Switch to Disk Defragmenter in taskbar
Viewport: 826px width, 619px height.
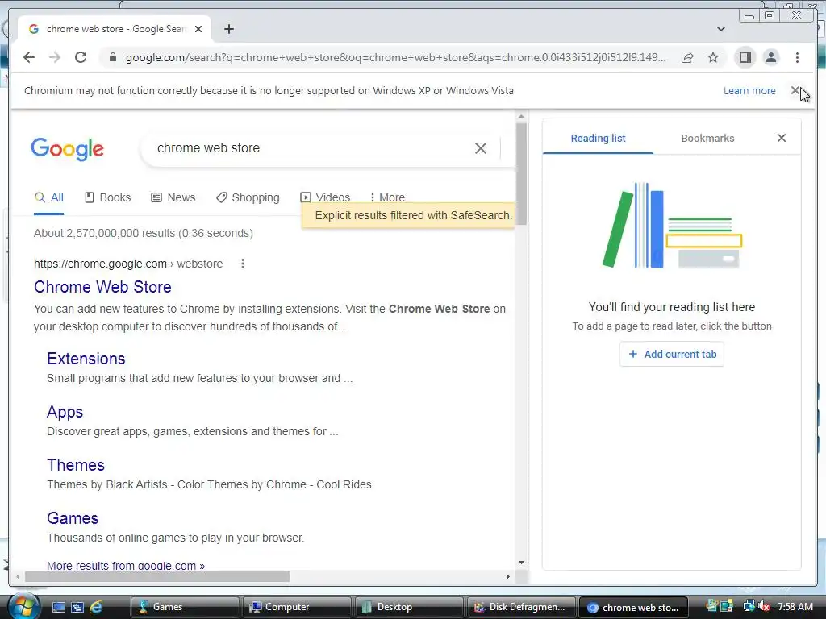[x=521, y=607]
